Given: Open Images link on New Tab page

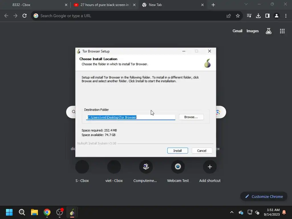Looking at the screenshot, I should coord(253,31).
